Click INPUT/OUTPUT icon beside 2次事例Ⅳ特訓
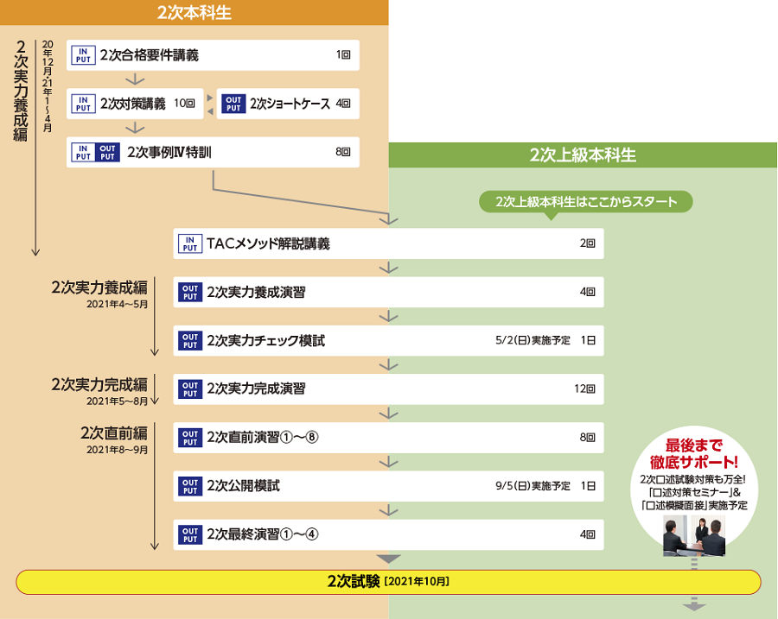This screenshot has height=619, width=778. click(95, 152)
